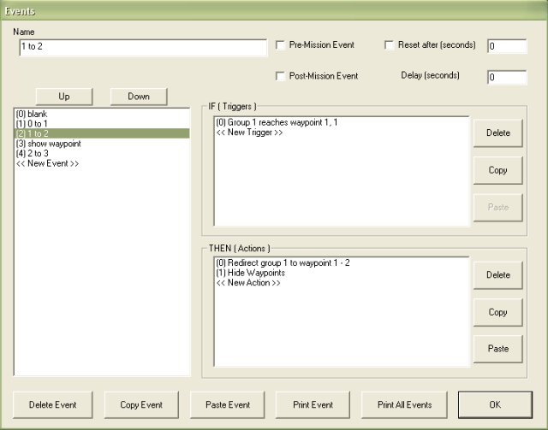
Task: Enable the Pre-Mission Event checkbox
Action: click(281, 45)
